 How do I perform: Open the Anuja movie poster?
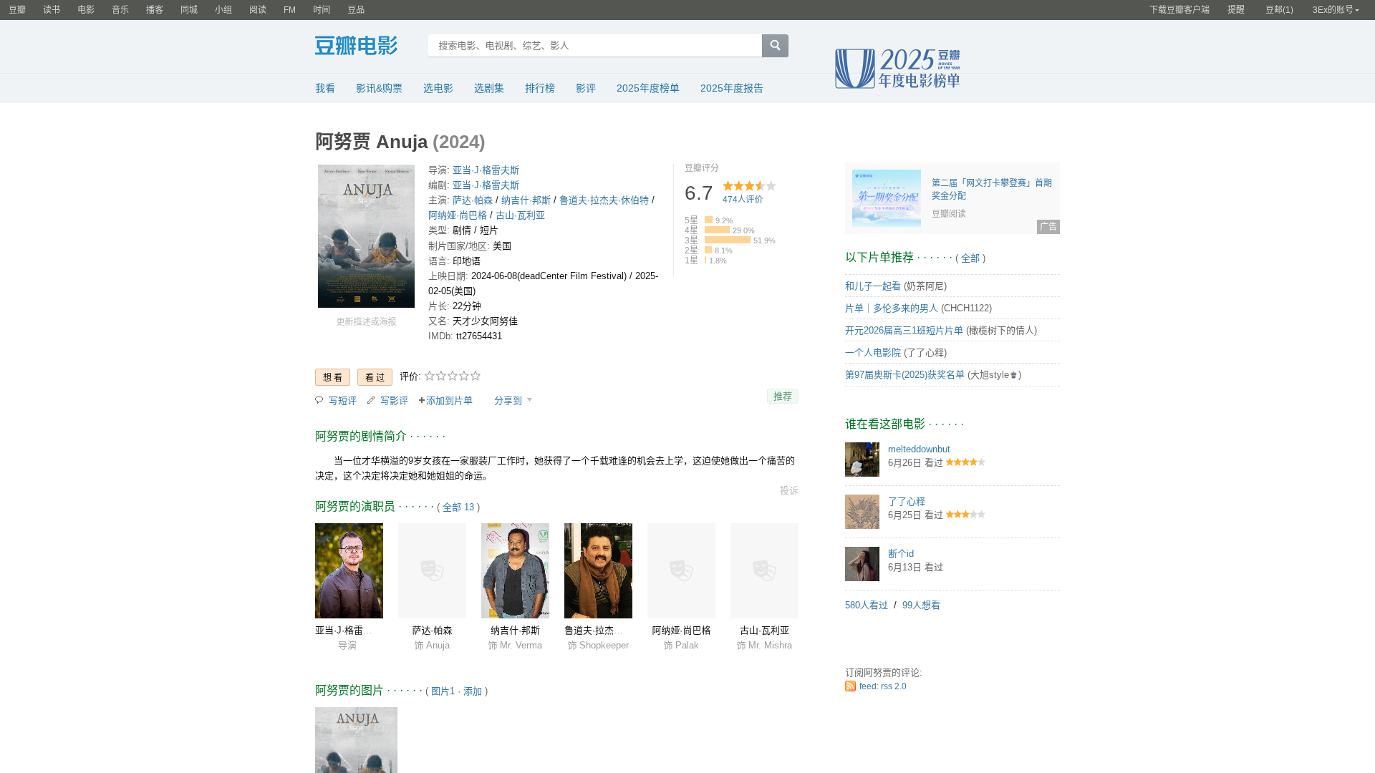tap(366, 236)
